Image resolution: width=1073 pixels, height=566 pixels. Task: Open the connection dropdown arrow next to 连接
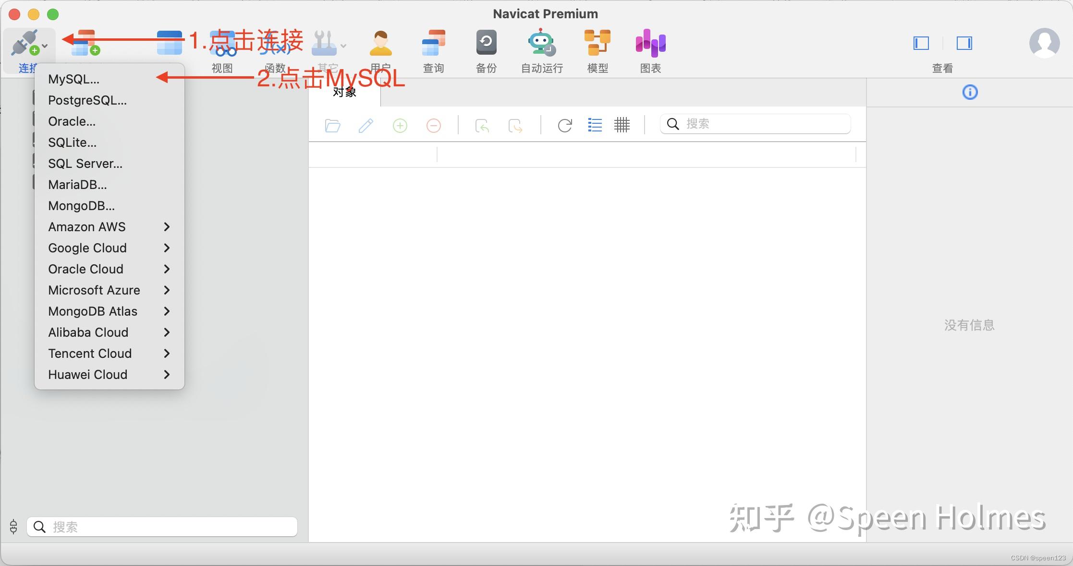click(x=44, y=46)
